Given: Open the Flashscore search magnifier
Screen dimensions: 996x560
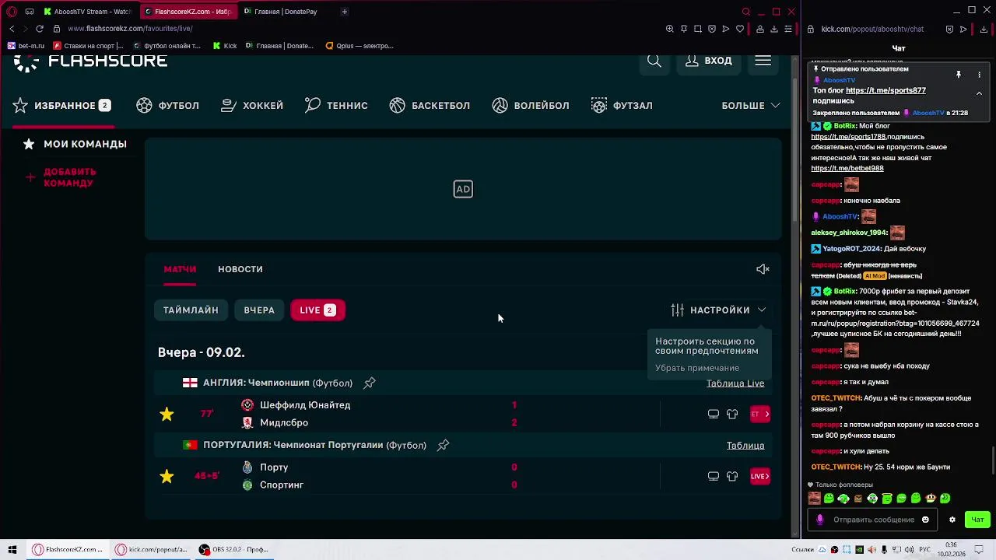Looking at the screenshot, I should pyautogui.click(x=654, y=61).
